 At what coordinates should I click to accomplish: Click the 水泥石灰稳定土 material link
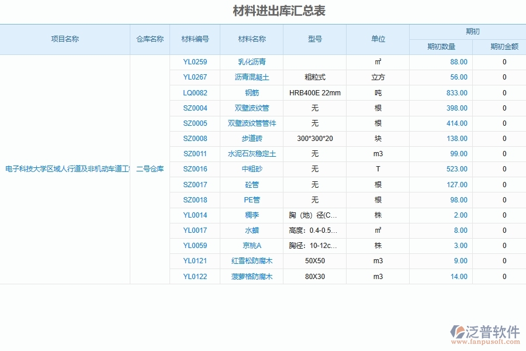[252, 153]
